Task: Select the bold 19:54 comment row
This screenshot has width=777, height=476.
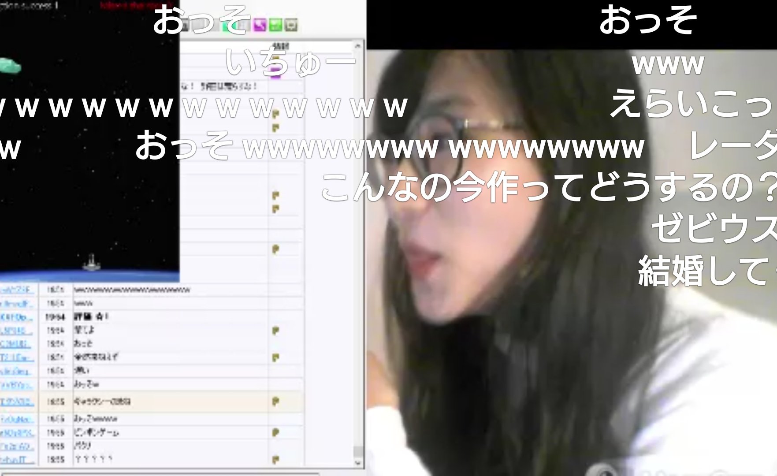Action: (x=152, y=316)
